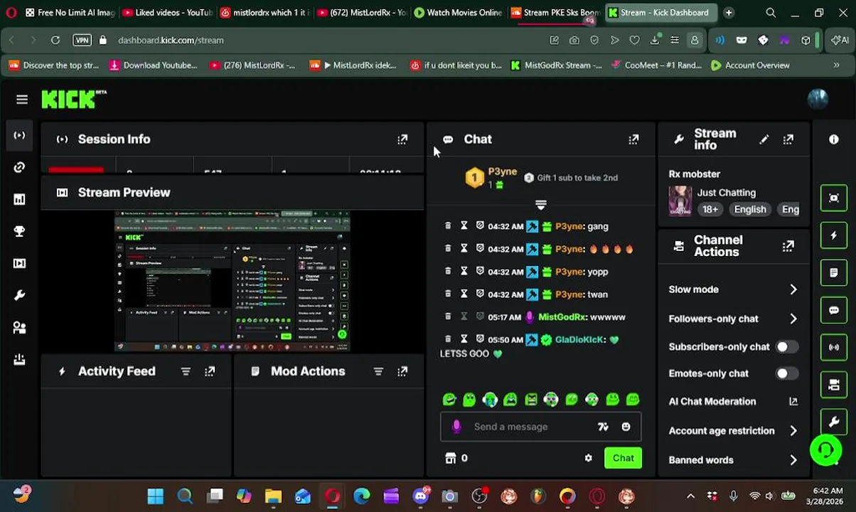The image size is (856, 512).
Task: Edit stream info with the pencil icon
Action: click(x=764, y=139)
